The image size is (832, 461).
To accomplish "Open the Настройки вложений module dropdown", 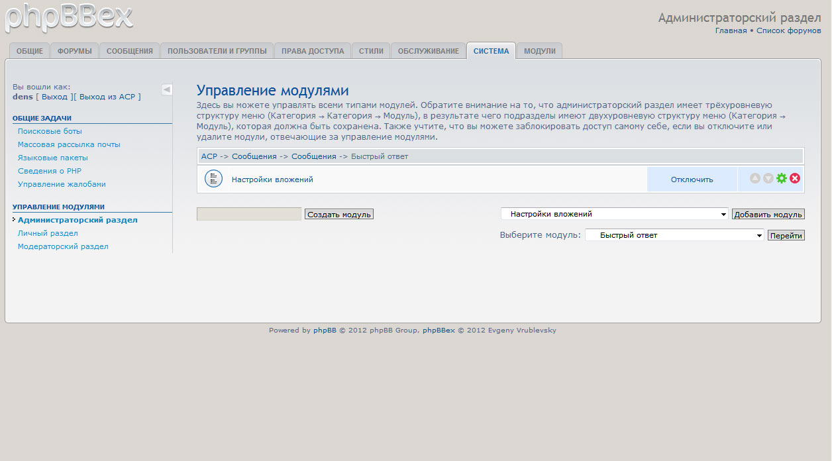I will (x=614, y=214).
